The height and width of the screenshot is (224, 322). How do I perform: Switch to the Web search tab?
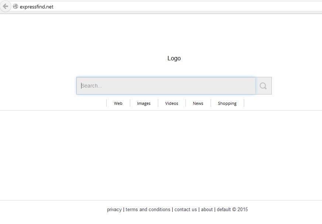pyautogui.click(x=118, y=103)
